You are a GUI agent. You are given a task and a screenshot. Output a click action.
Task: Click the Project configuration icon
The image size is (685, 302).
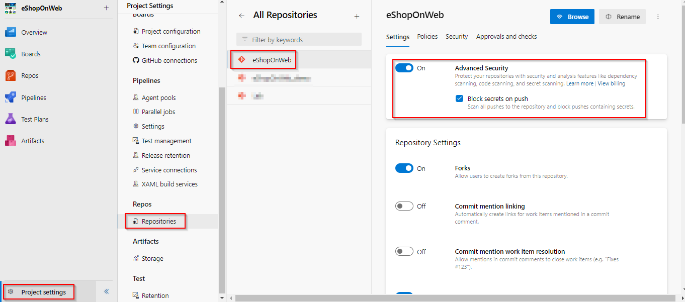[x=136, y=31]
